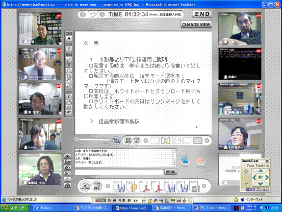Open the 追加オプション link in QuickCam
282x212 pixels.
258,190
